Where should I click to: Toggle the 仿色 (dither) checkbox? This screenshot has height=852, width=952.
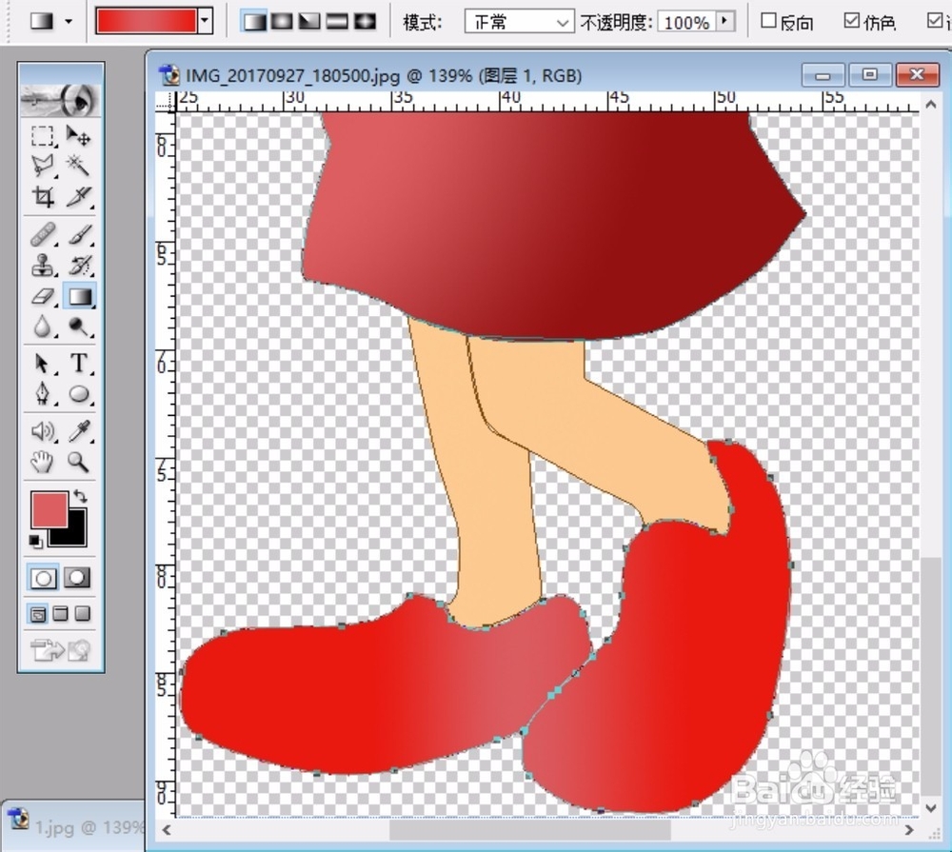[x=852, y=21]
